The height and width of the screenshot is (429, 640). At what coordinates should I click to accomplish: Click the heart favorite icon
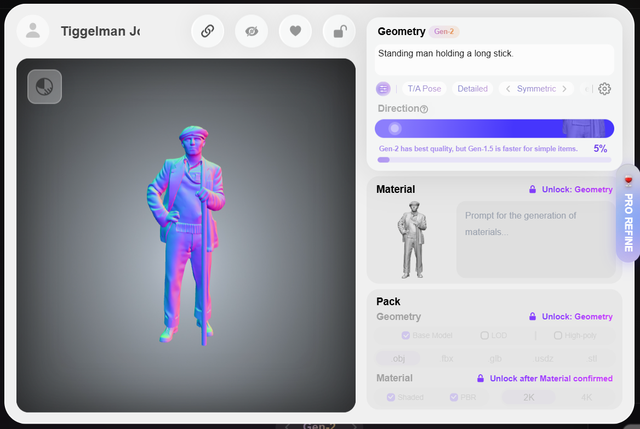[295, 31]
